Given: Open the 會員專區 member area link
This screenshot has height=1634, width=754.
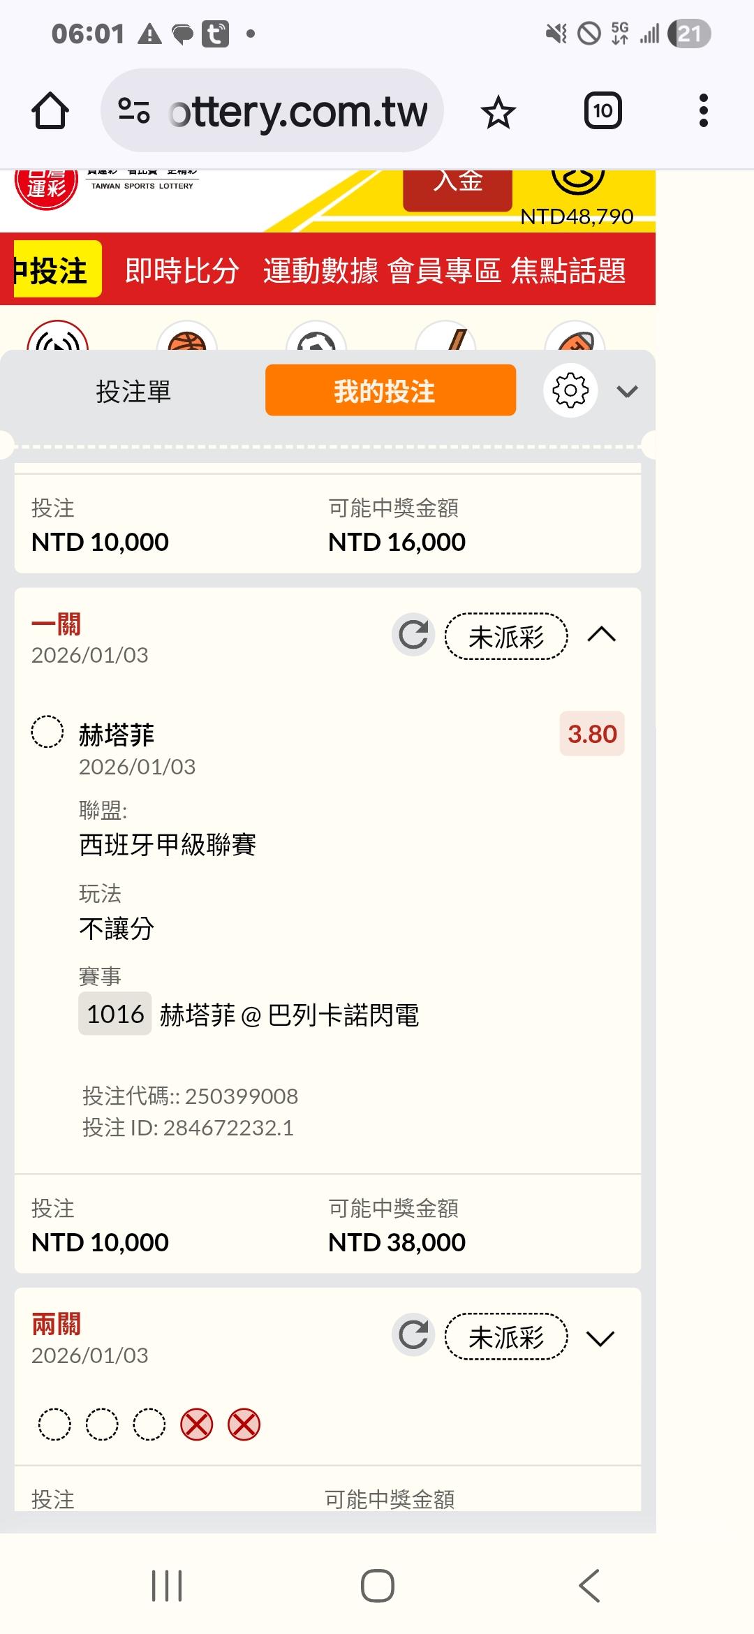Looking at the screenshot, I should [x=444, y=270].
